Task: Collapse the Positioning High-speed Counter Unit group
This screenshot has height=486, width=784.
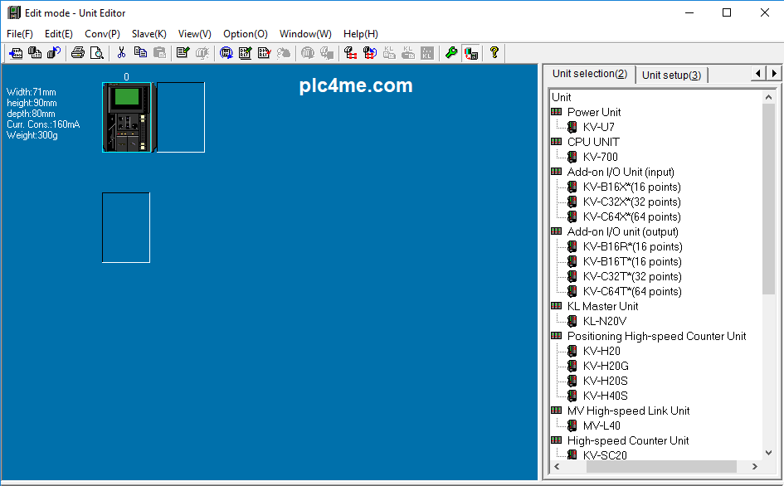Action: coord(557,336)
